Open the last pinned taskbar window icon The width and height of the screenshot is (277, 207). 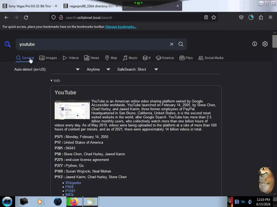pyautogui.click(x=90, y=202)
